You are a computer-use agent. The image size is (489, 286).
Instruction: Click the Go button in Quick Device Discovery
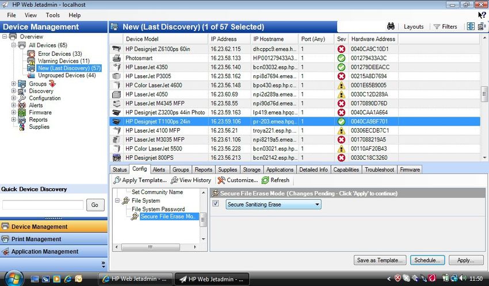click(95, 205)
